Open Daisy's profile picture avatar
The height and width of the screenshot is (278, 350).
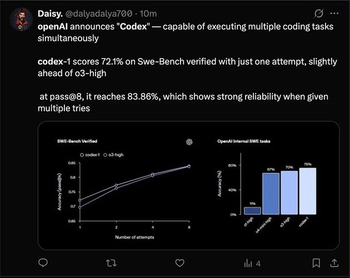click(x=20, y=19)
